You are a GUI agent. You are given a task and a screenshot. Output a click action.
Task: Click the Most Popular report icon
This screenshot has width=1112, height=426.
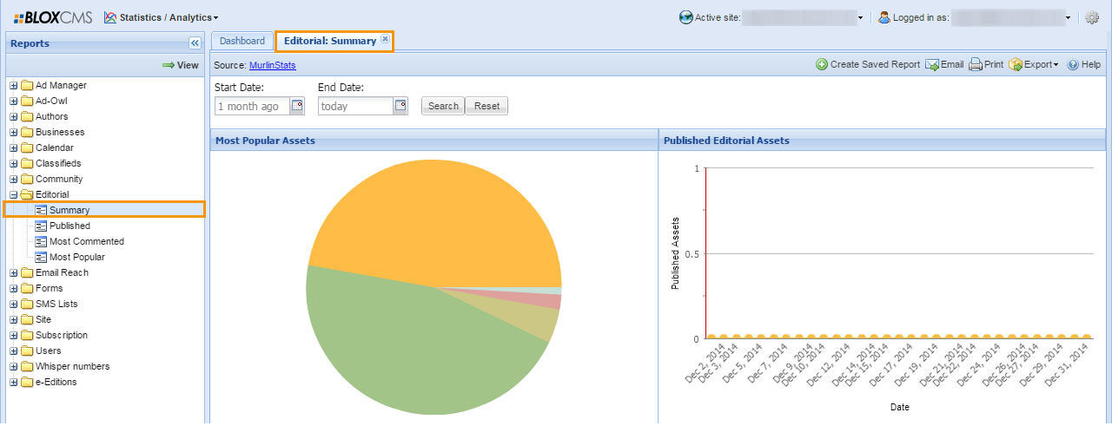[x=41, y=257]
